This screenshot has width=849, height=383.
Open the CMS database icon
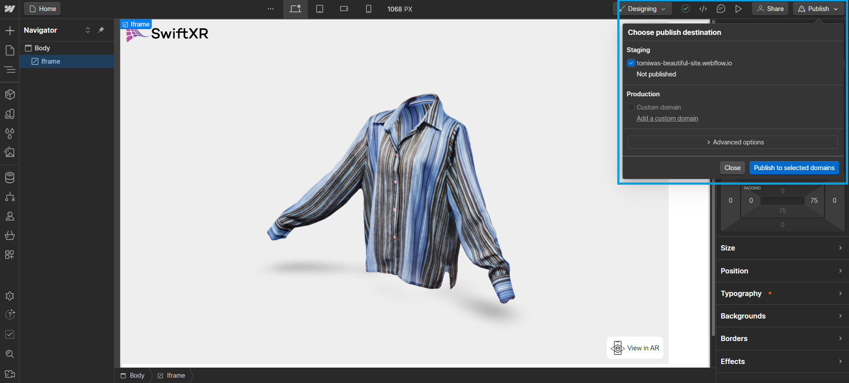[x=10, y=178]
